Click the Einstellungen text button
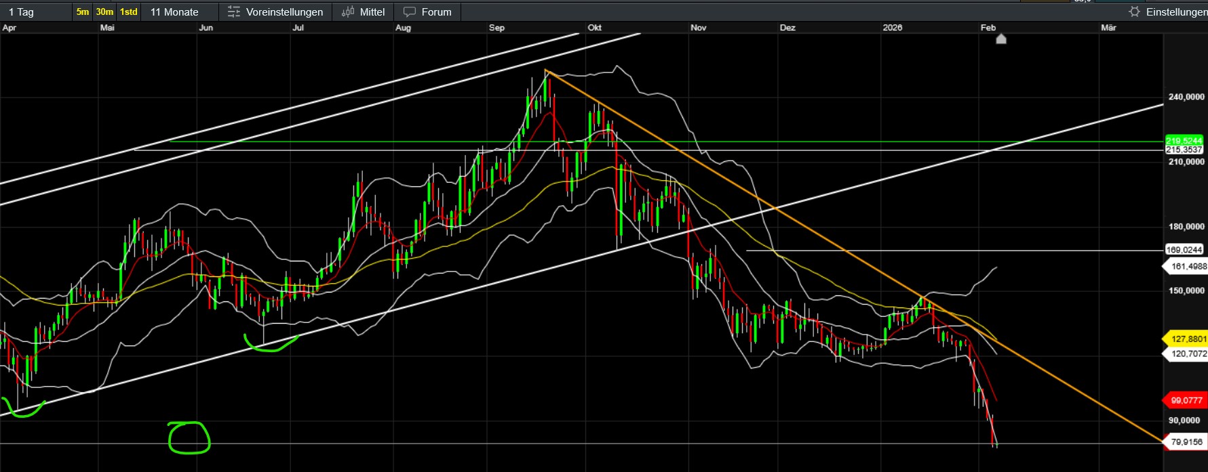This screenshot has height=472, width=1208. [1176, 12]
